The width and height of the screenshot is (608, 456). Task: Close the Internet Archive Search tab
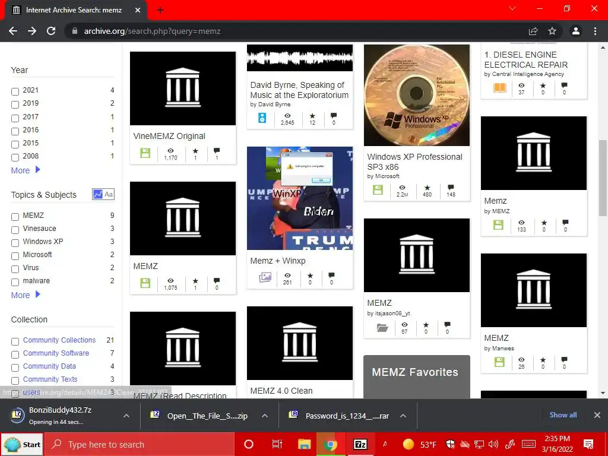click(x=138, y=11)
